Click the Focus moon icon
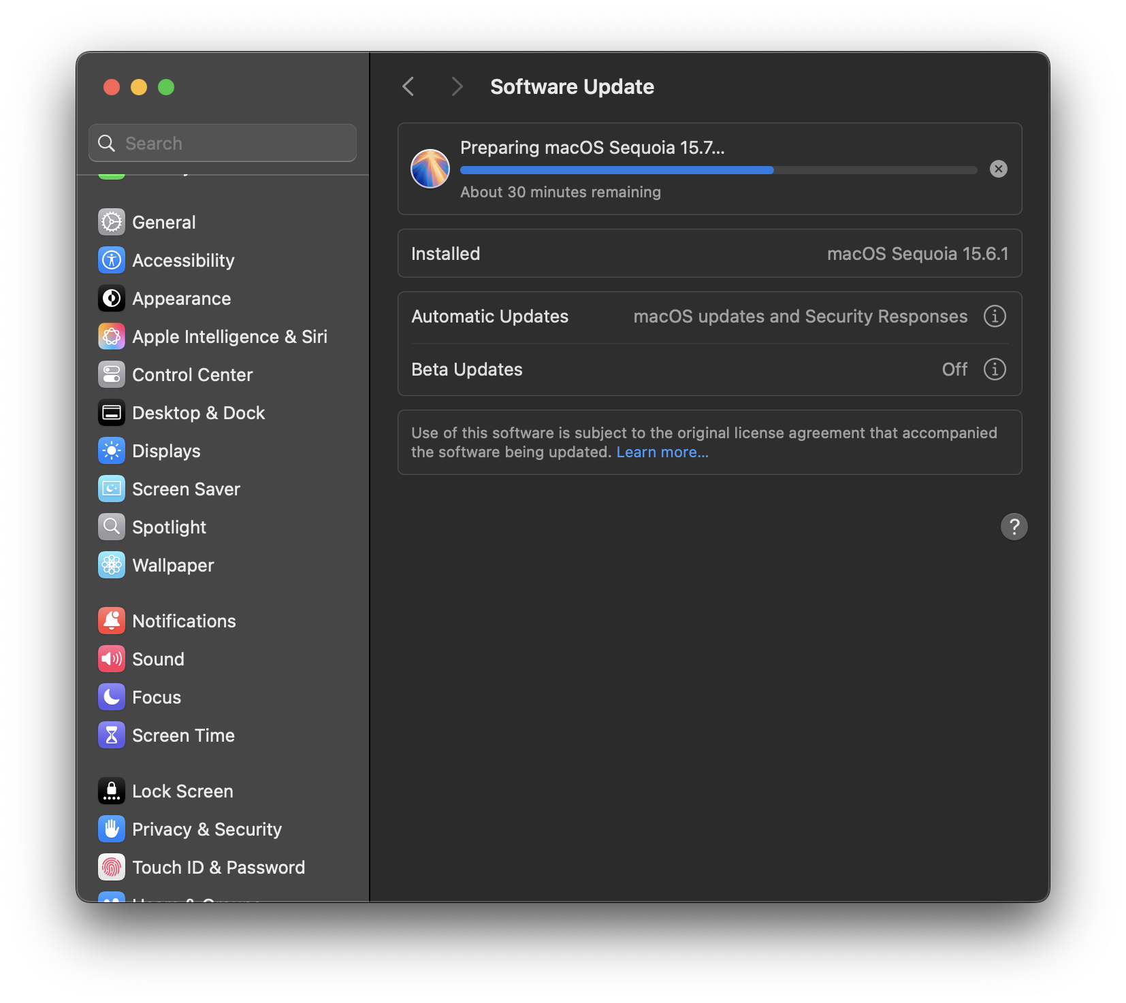The height and width of the screenshot is (1003, 1126). pos(112,697)
